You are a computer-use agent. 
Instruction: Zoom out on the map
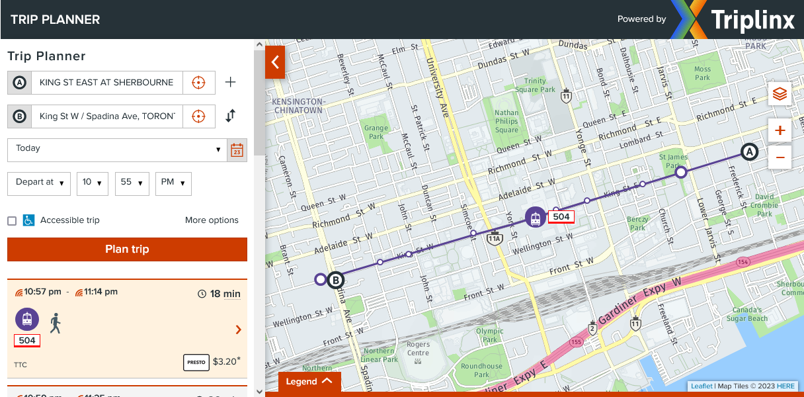(x=780, y=157)
